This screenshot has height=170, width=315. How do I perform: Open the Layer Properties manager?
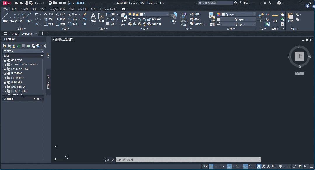[123, 19]
